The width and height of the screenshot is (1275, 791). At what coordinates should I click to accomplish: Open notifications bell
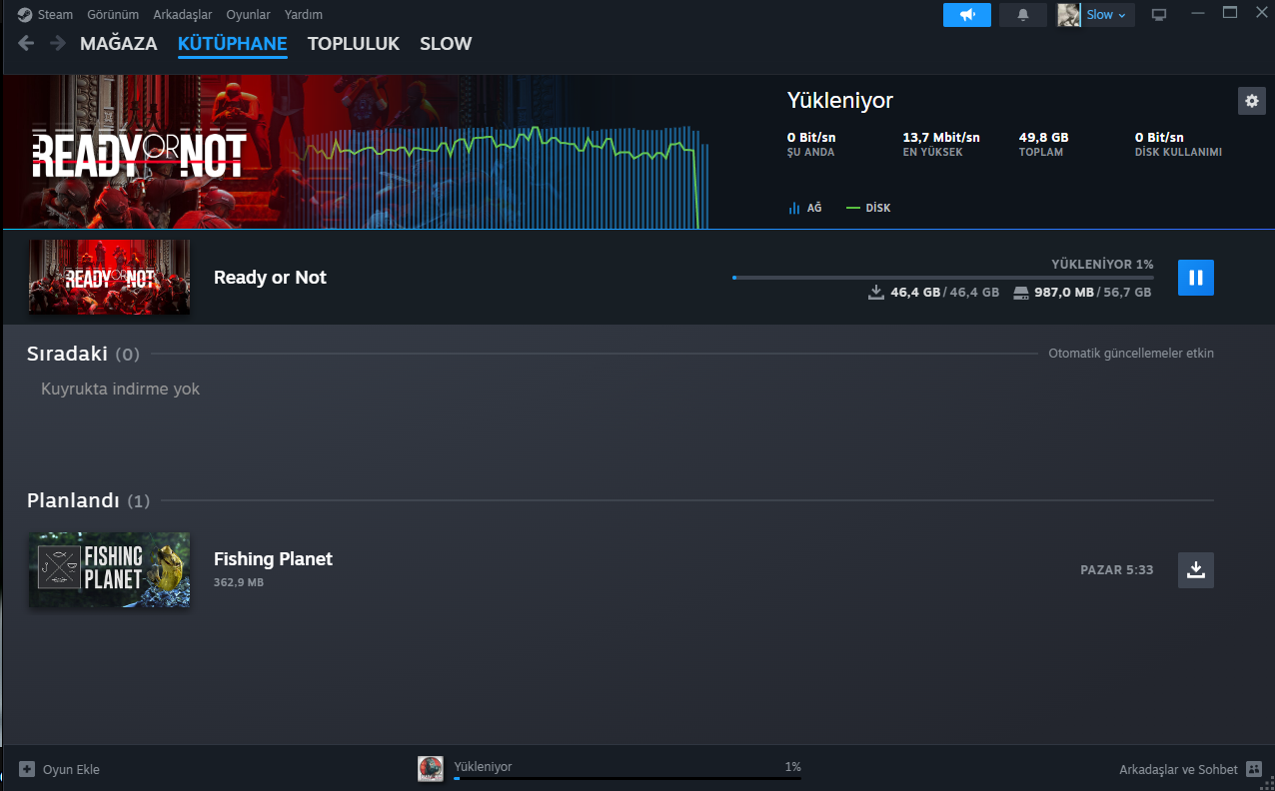click(1023, 15)
